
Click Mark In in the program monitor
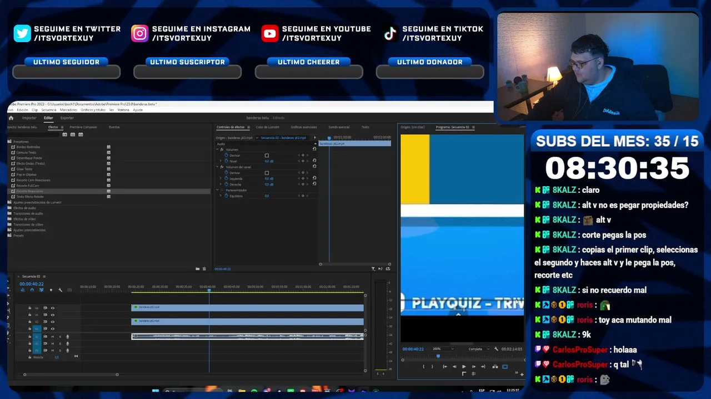point(423,366)
